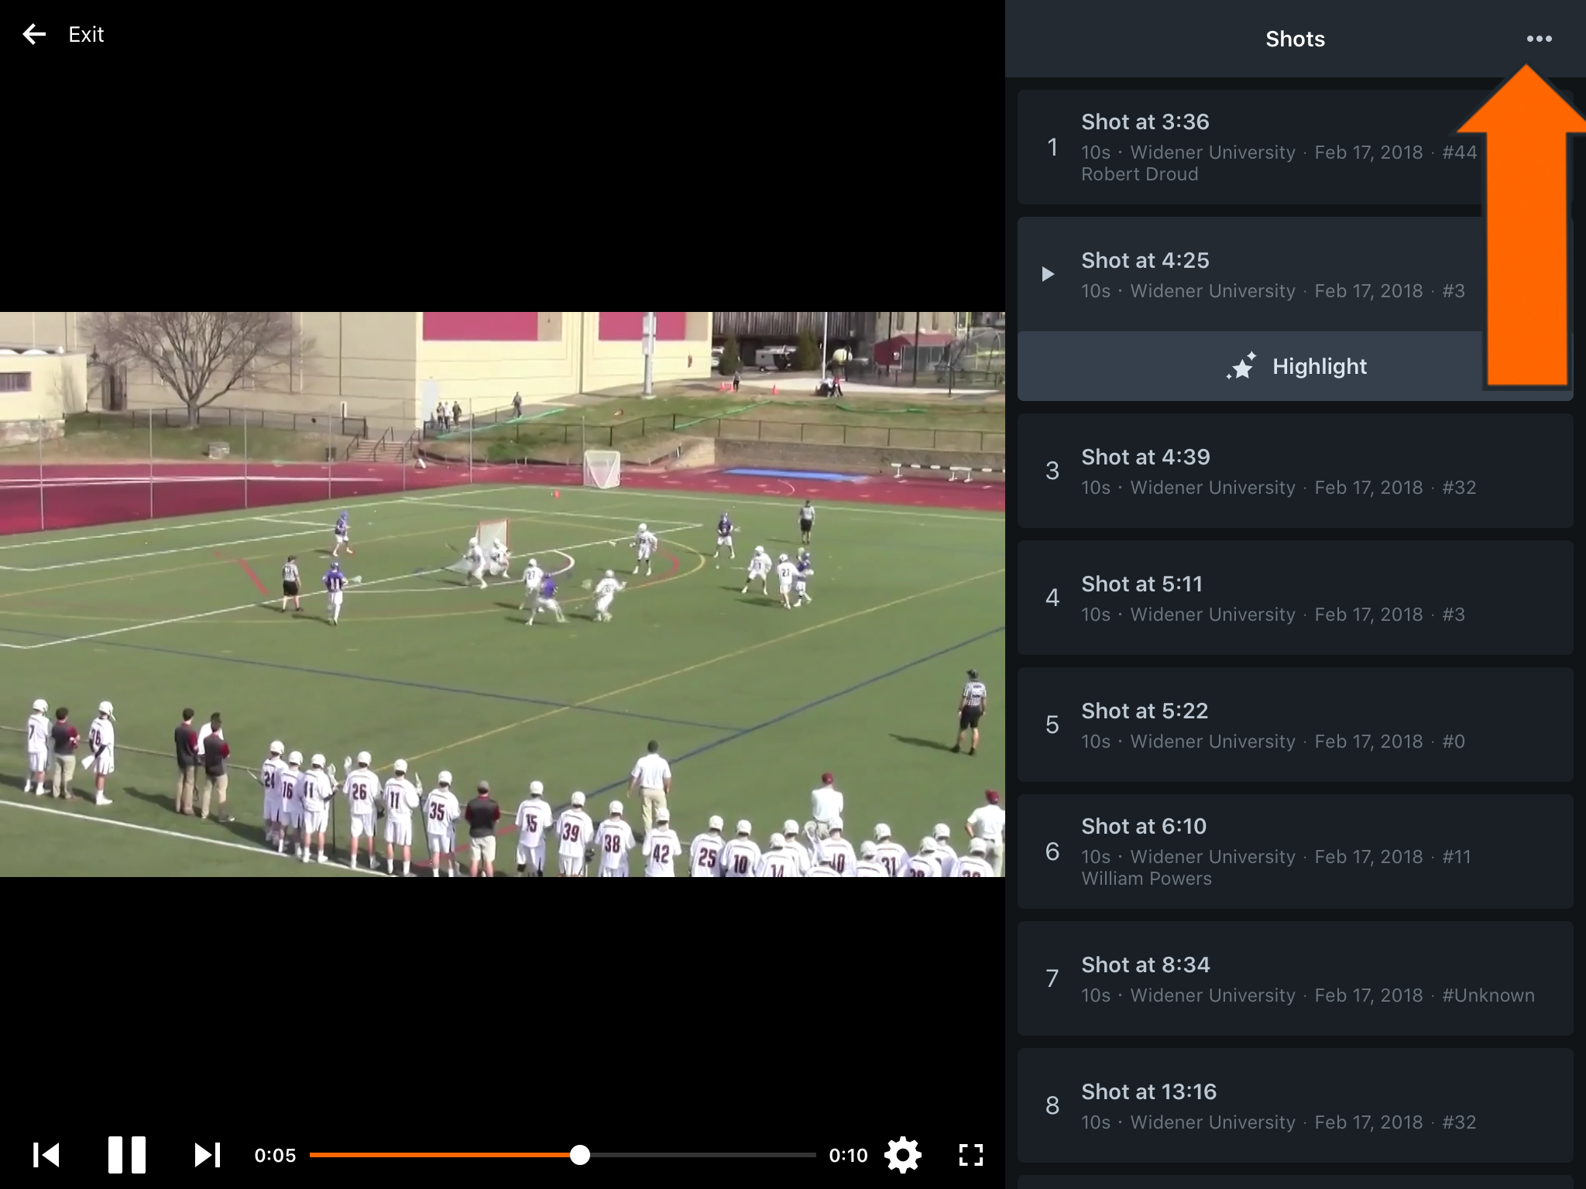Click the play indicator beside Shot at 4:25
Image resolution: width=1586 pixels, height=1189 pixels.
click(x=1049, y=273)
